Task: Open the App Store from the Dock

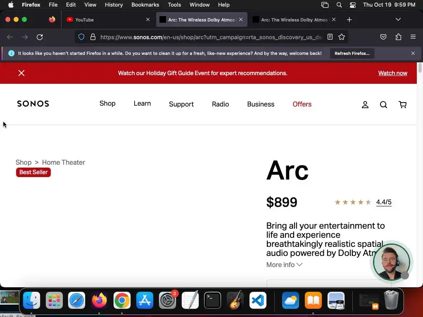Action: click(x=145, y=300)
